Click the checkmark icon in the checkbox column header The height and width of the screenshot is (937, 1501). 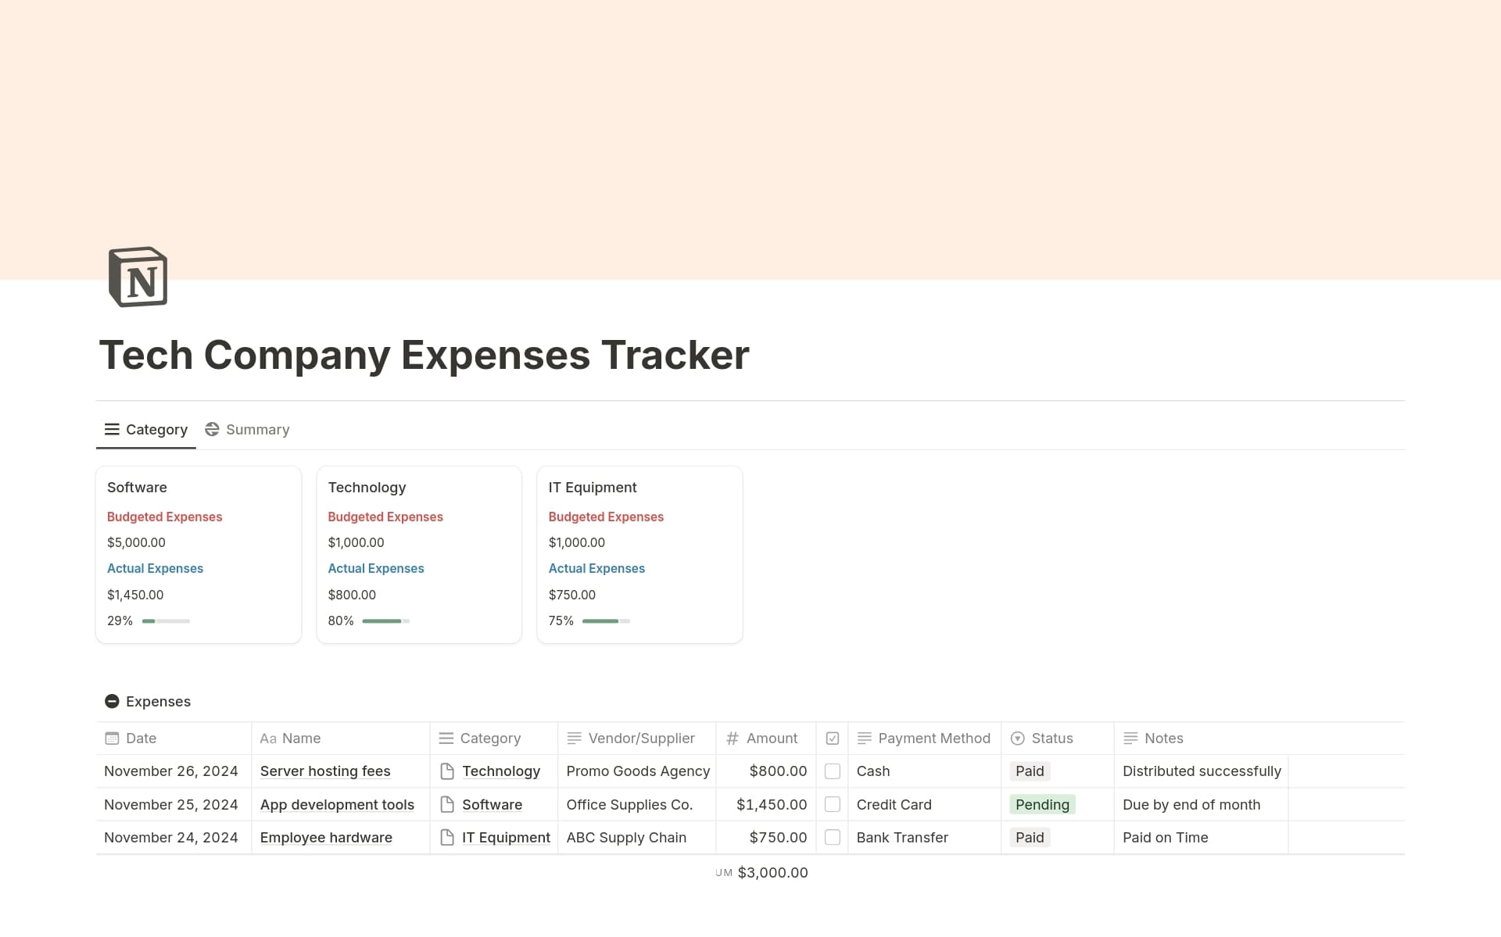click(833, 738)
